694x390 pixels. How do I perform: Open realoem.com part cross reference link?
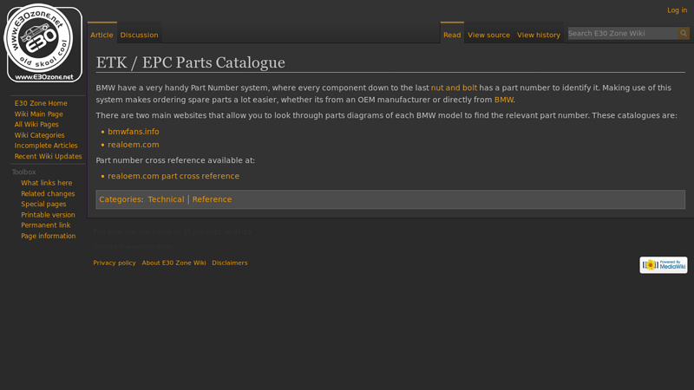(x=173, y=176)
